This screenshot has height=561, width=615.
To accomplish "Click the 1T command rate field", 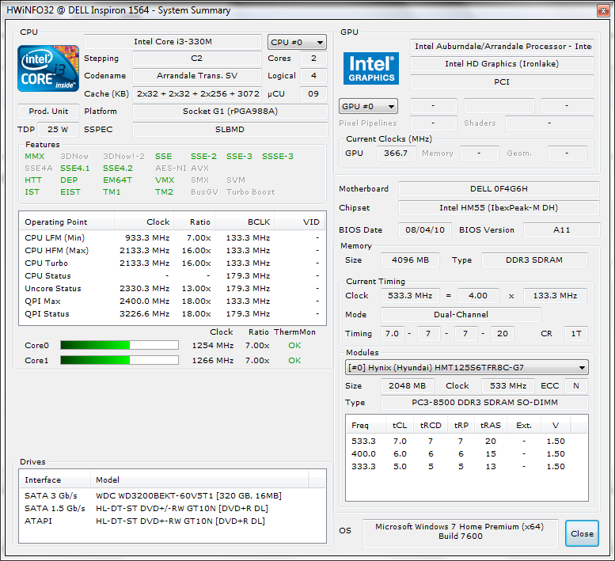I will point(576,334).
